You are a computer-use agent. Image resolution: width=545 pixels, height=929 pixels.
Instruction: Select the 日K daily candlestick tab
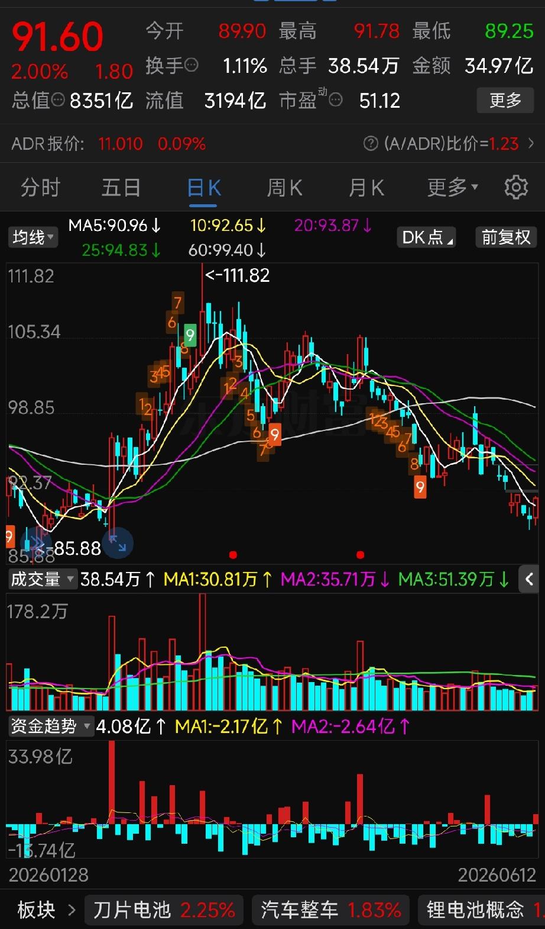[x=203, y=188]
